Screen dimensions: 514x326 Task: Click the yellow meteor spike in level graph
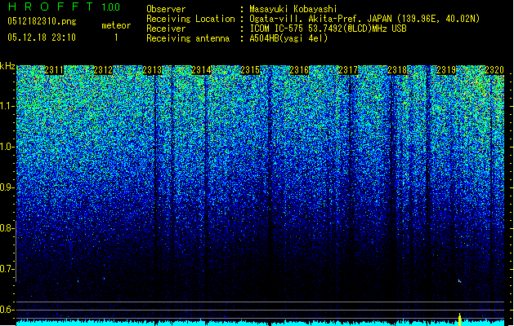[459, 319]
